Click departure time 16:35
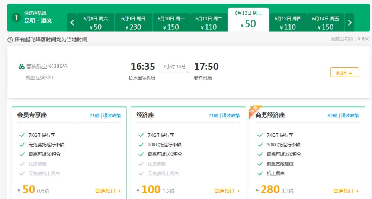This screenshot has height=199, width=372. (x=143, y=66)
